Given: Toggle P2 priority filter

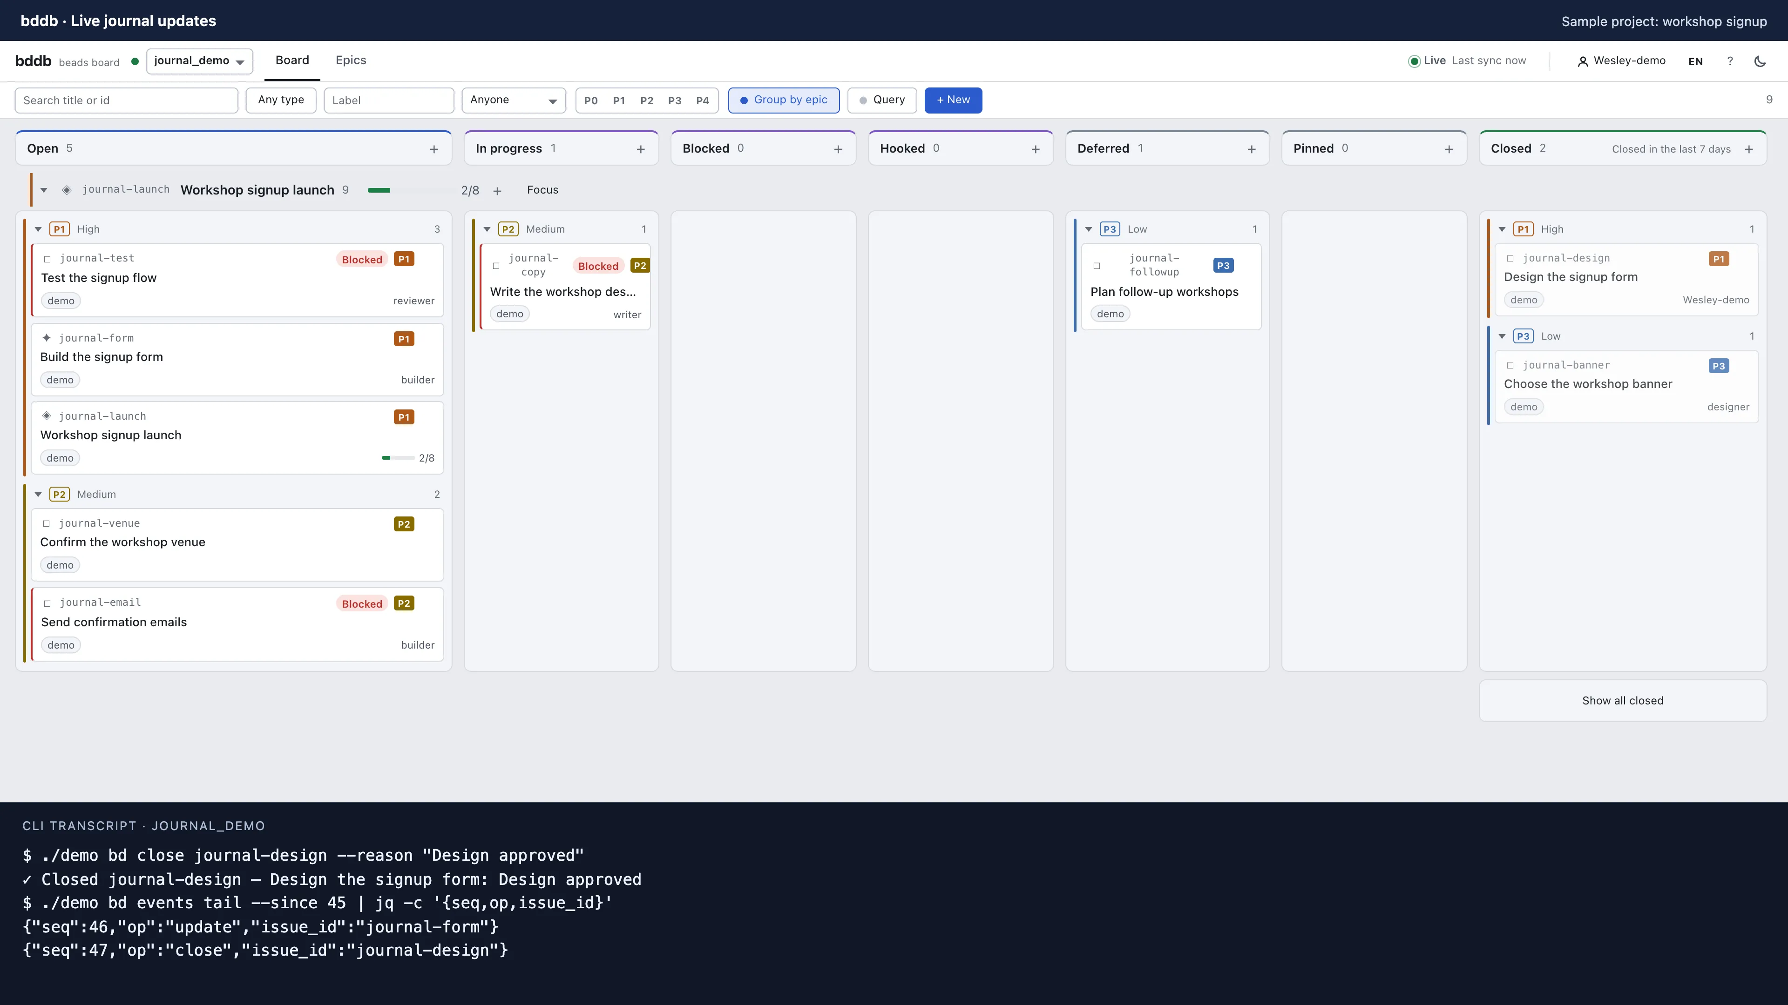Looking at the screenshot, I should click(646, 100).
